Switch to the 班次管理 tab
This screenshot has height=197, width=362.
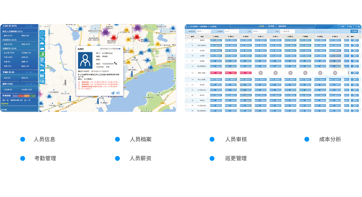tap(271, 26)
